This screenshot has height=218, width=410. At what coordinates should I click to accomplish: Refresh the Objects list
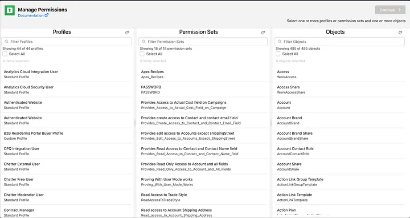400,33
